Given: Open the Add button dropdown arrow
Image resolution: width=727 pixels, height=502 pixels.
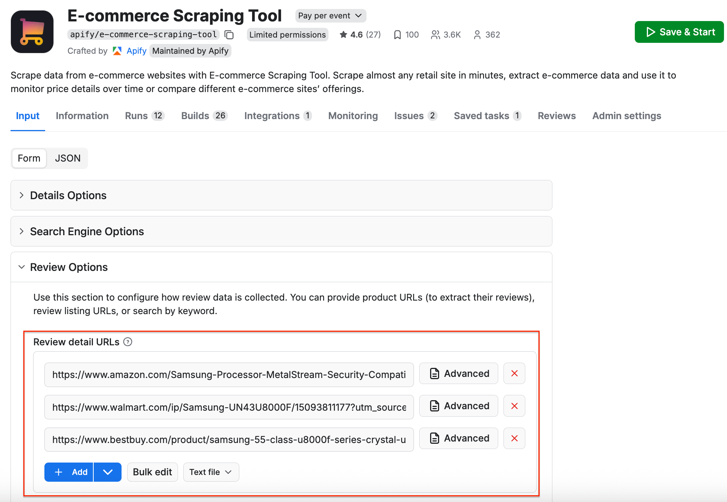Looking at the screenshot, I should click(x=108, y=472).
